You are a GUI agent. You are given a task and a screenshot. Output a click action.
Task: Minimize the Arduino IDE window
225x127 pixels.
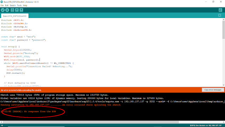pos(206,2)
